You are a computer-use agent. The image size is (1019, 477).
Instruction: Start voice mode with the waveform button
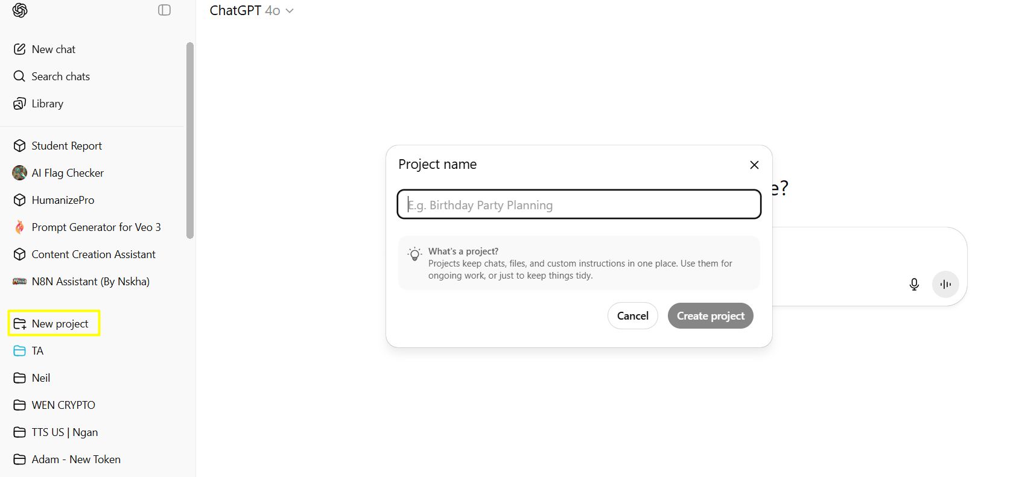click(945, 285)
